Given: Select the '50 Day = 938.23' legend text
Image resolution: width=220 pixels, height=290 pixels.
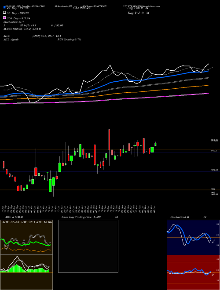Looking at the screenshot, I should (x=18, y=13).
